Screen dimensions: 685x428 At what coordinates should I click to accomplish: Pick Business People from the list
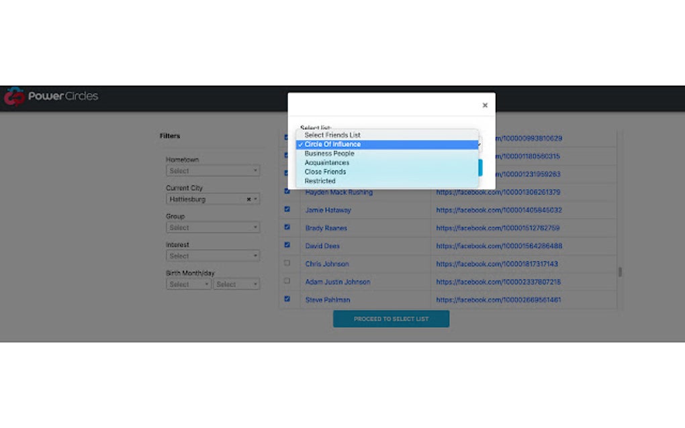click(x=387, y=154)
